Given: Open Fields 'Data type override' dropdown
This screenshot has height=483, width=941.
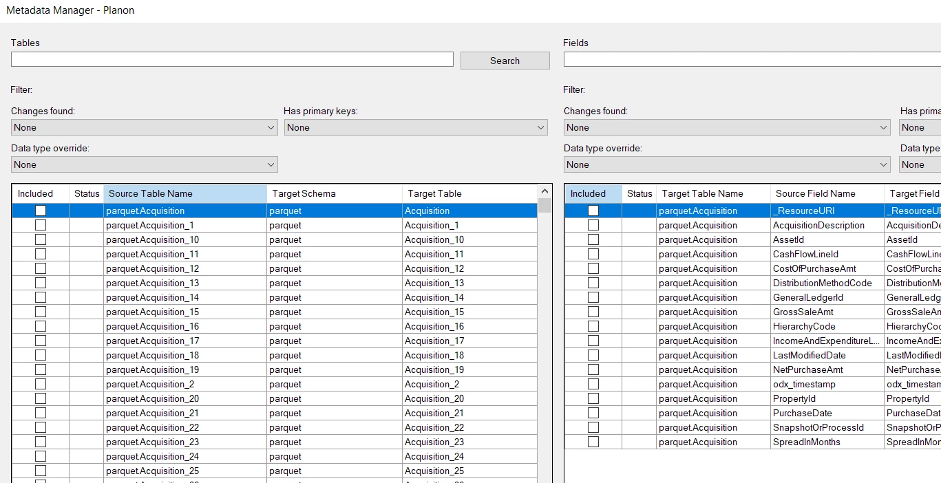Looking at the screenshot, I should coord(727,164).
